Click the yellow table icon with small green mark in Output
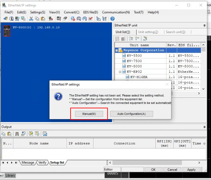The width and height of the screenshot is (211, 180). point(37,134)
